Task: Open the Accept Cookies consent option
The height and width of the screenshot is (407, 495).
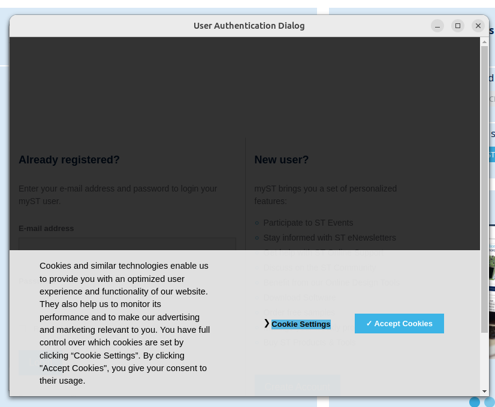Action: click(x=399, y=323)
